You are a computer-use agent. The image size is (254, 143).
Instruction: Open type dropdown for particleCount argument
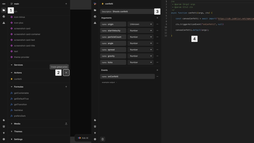pos(140,37)
